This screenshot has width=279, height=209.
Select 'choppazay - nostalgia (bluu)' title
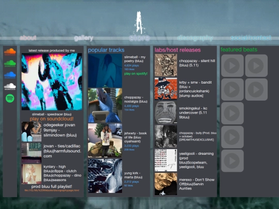[x=136, y=100]
